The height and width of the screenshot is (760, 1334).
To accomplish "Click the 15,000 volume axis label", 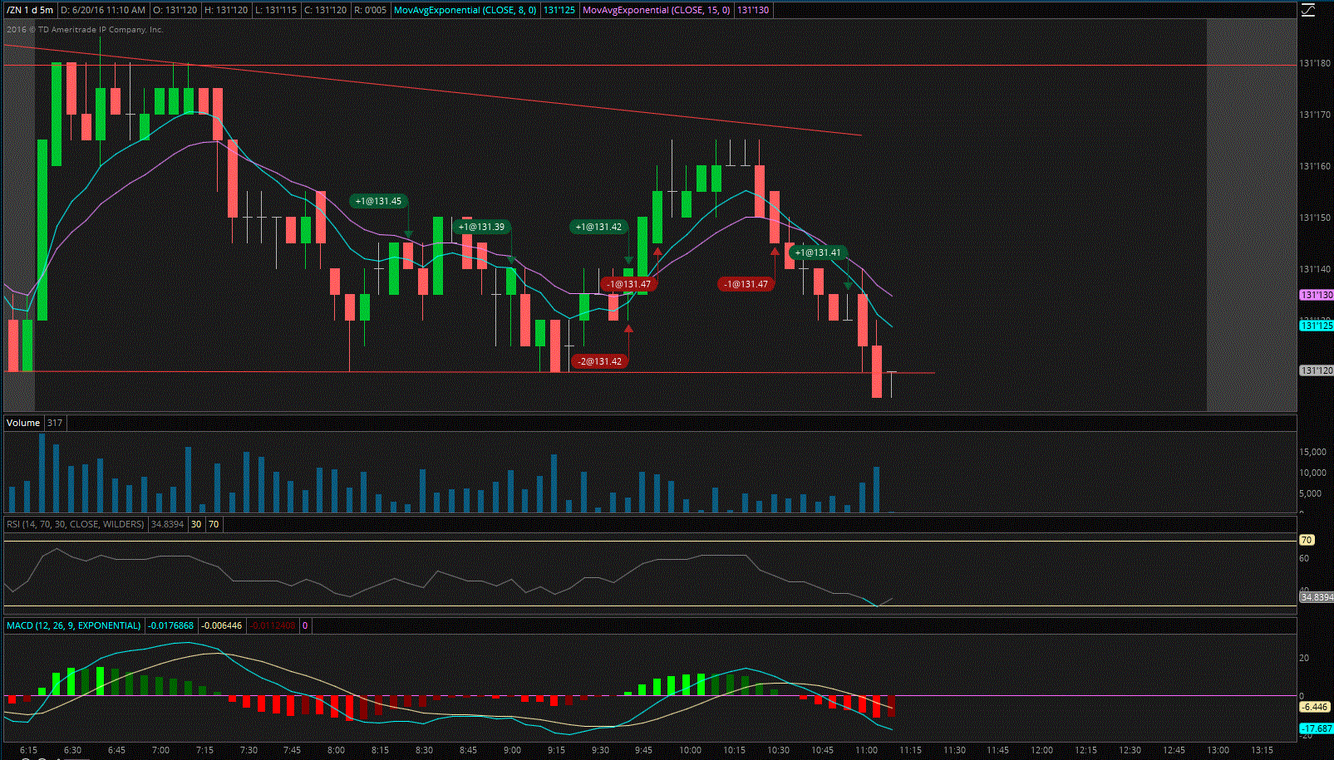I will [1313, 452].
